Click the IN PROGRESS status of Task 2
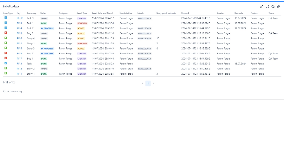Image resolution: width=285 pixels, height=162 pixels. coord(47,28)
